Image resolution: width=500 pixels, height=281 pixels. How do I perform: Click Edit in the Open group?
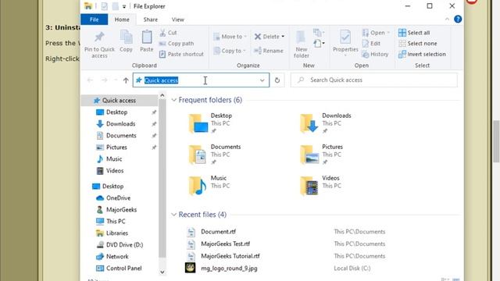point(371,44)
